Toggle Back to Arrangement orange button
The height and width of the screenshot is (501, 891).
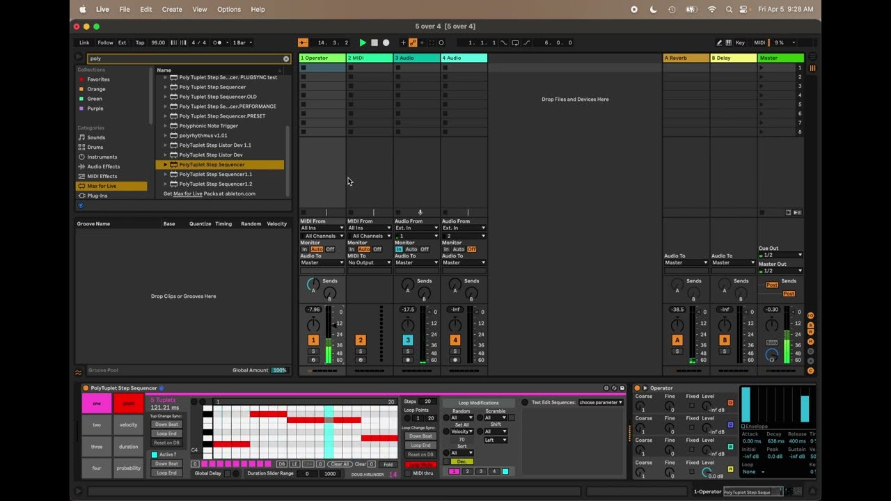303,42
